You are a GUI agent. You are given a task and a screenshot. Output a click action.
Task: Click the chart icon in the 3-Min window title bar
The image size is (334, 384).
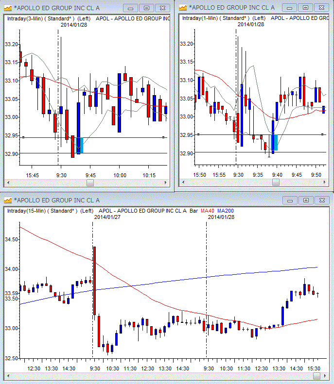8,8
